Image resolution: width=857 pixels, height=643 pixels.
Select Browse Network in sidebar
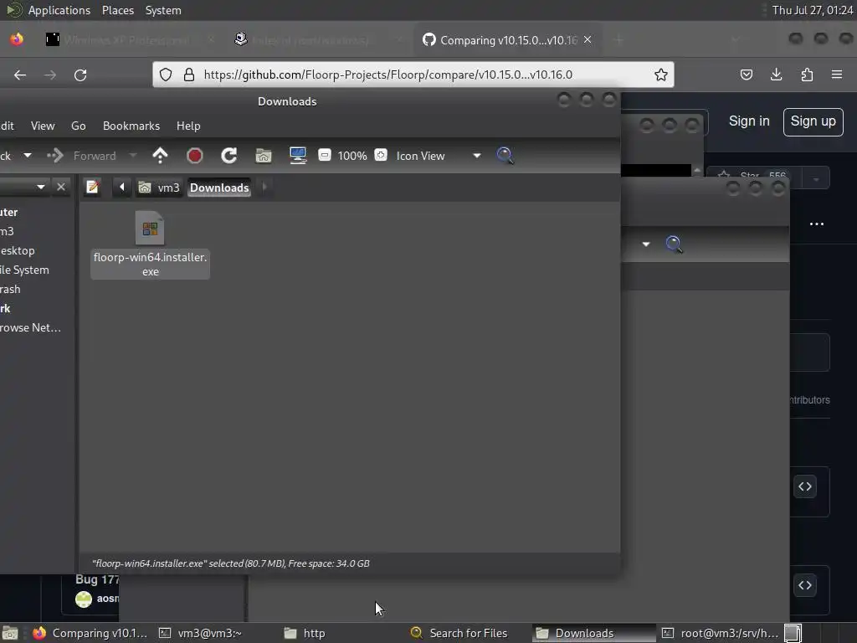(31, 327)
